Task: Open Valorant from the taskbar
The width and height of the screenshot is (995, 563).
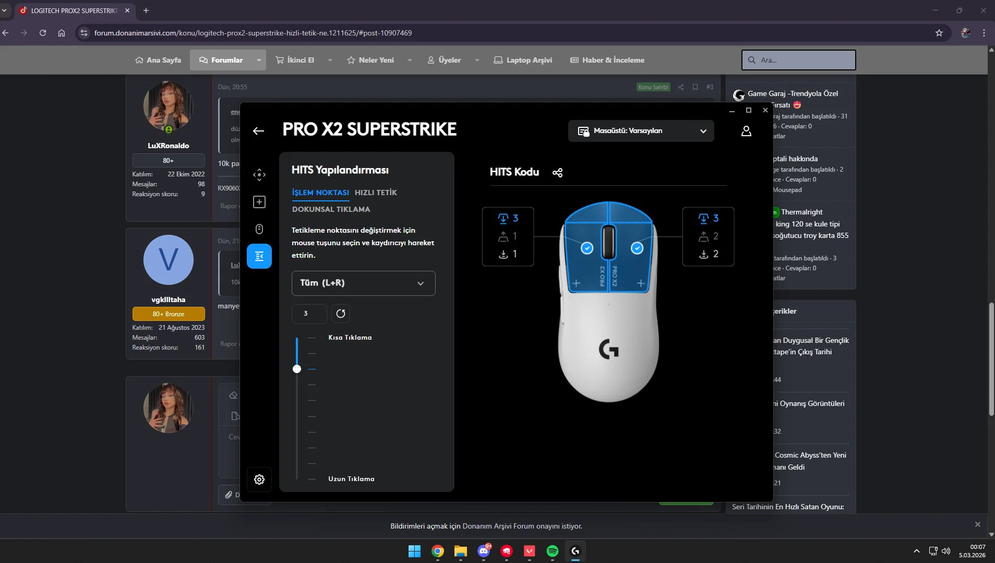Action: (x=530, y=551)
